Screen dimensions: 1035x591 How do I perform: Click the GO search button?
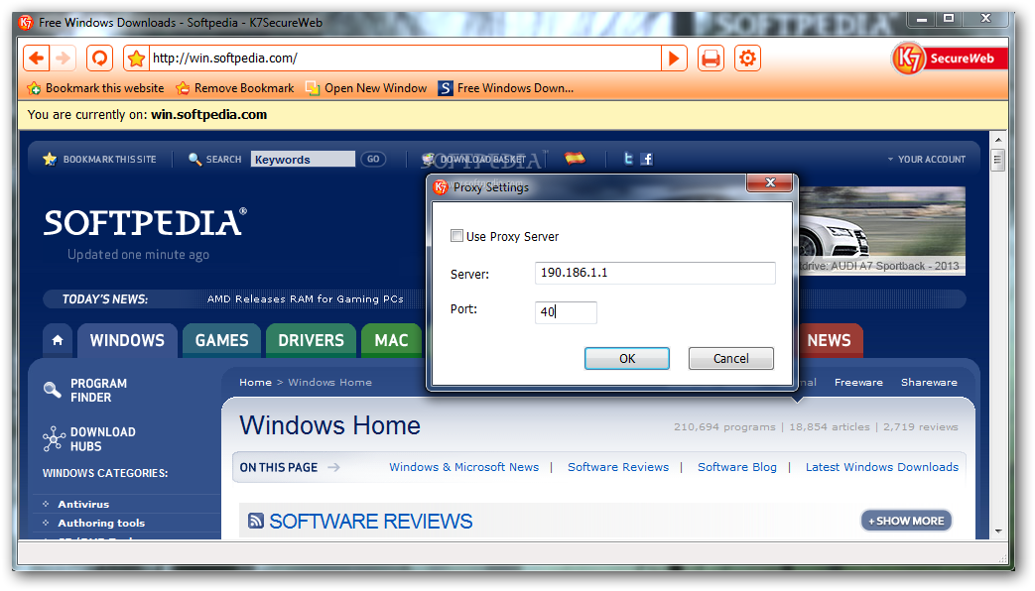373,159
